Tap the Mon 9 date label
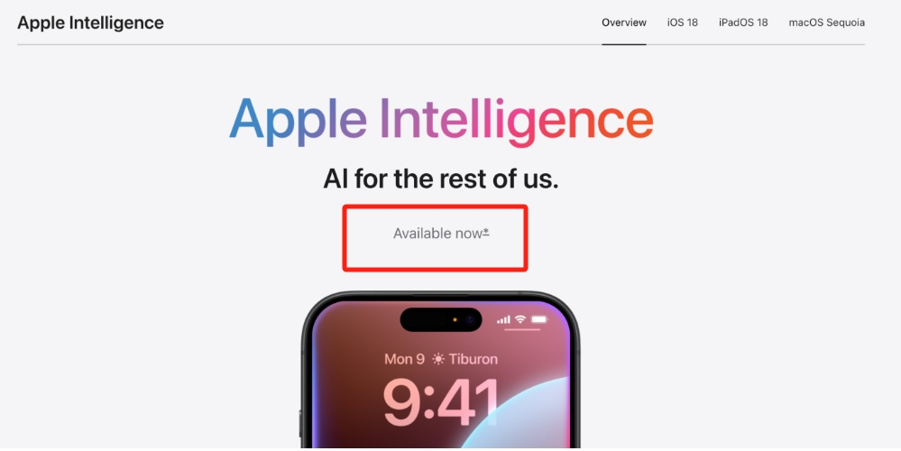Screen dimensions: 901x451 [x=405, y=359]
